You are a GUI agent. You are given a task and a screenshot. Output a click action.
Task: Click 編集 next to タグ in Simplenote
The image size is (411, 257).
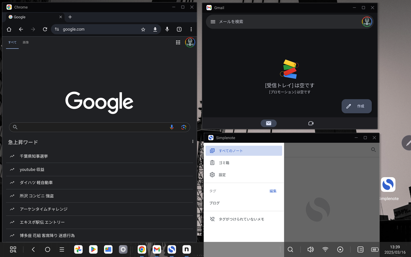coord(273,191)
